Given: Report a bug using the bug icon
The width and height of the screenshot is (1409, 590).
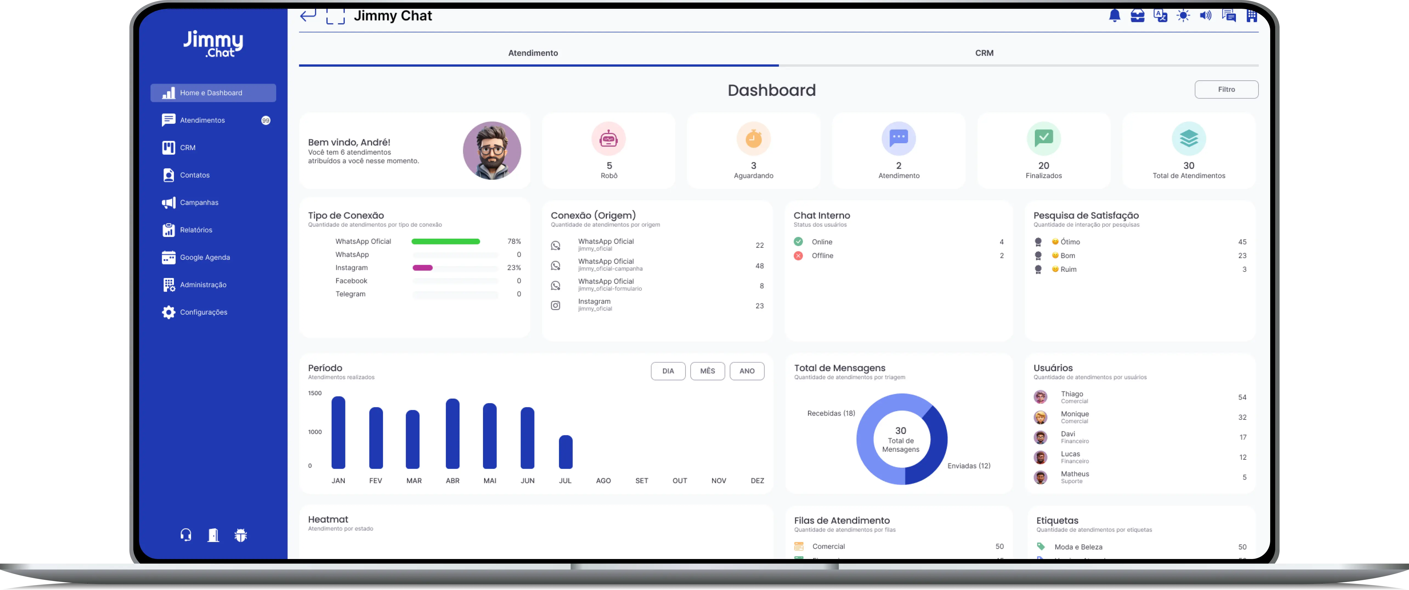Looking at the screenshot, I should coord(241,535).
